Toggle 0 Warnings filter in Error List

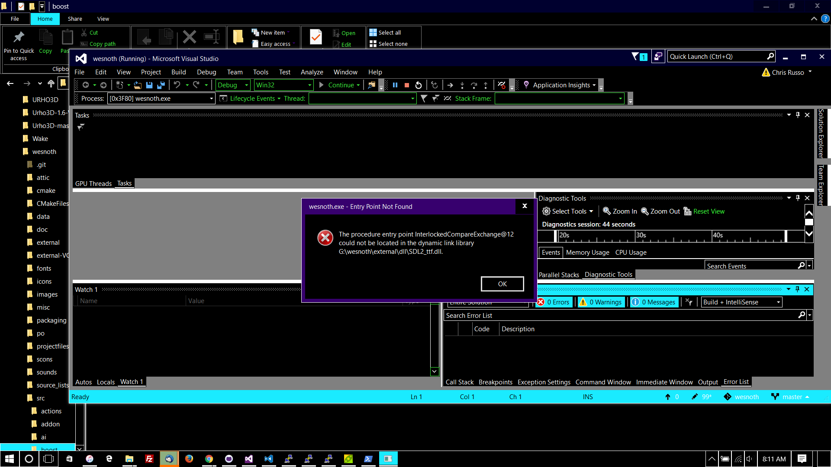600,302
